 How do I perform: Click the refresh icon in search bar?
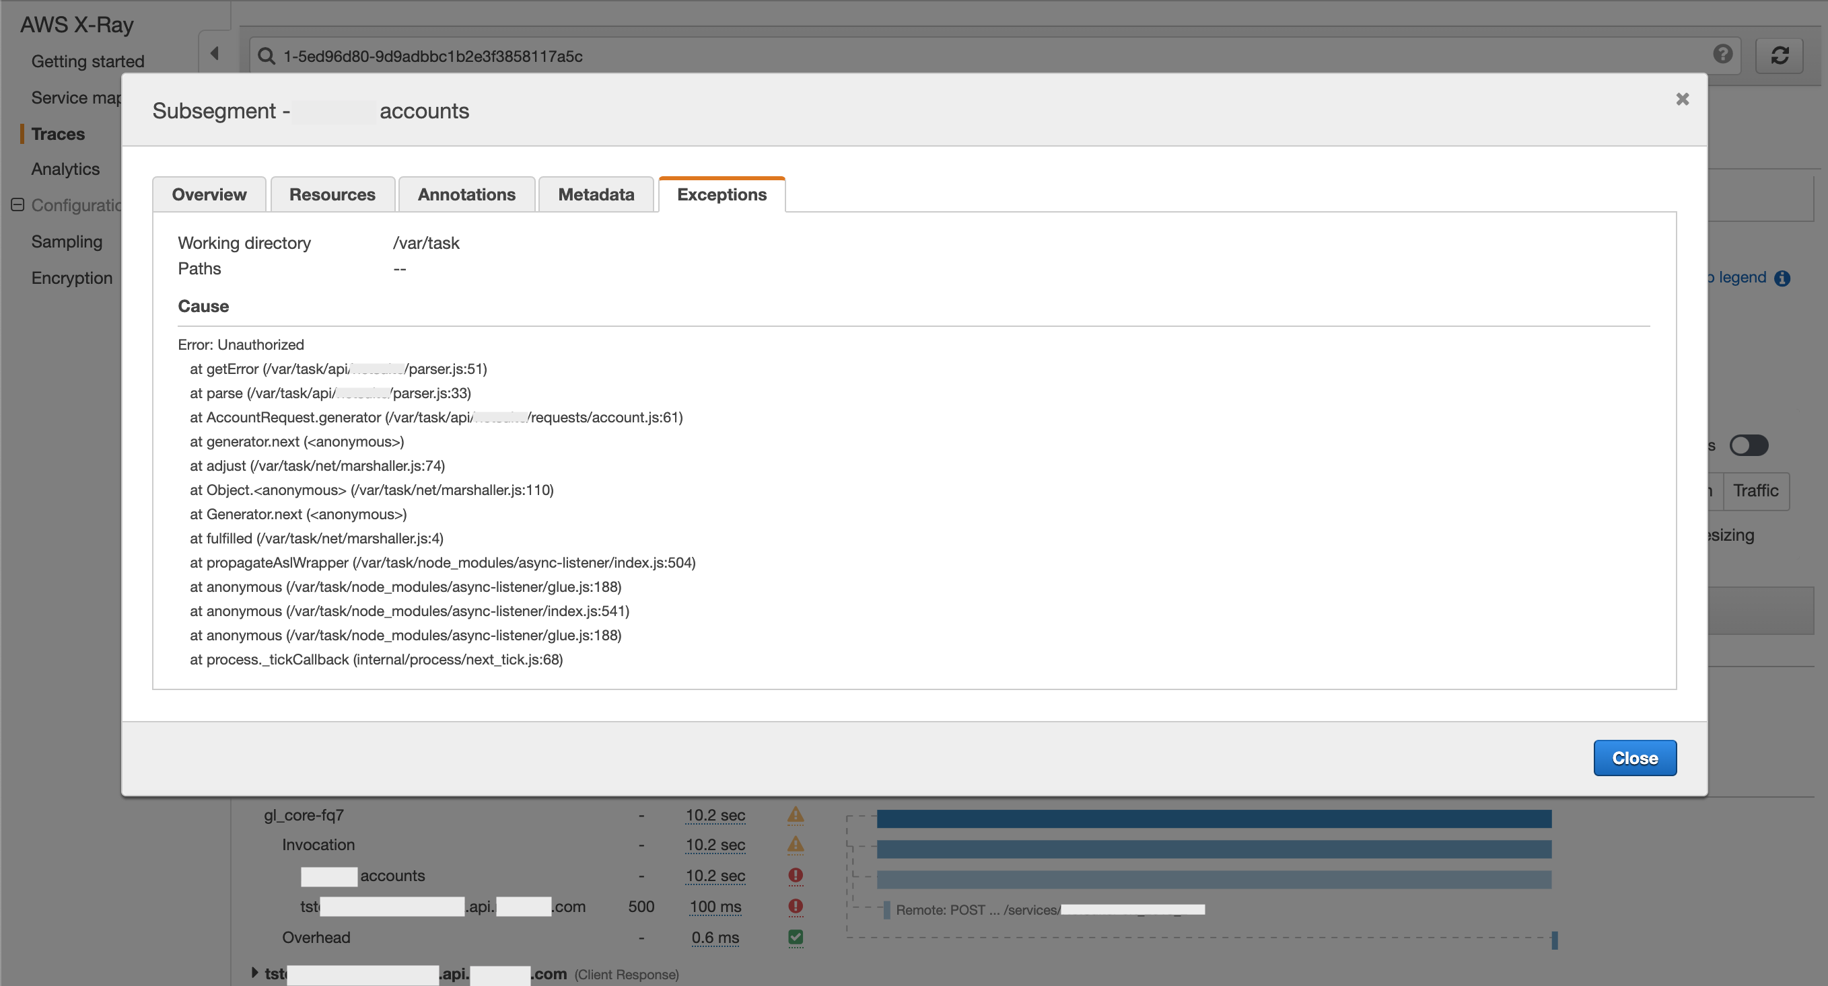click(x=1778, y=56)
